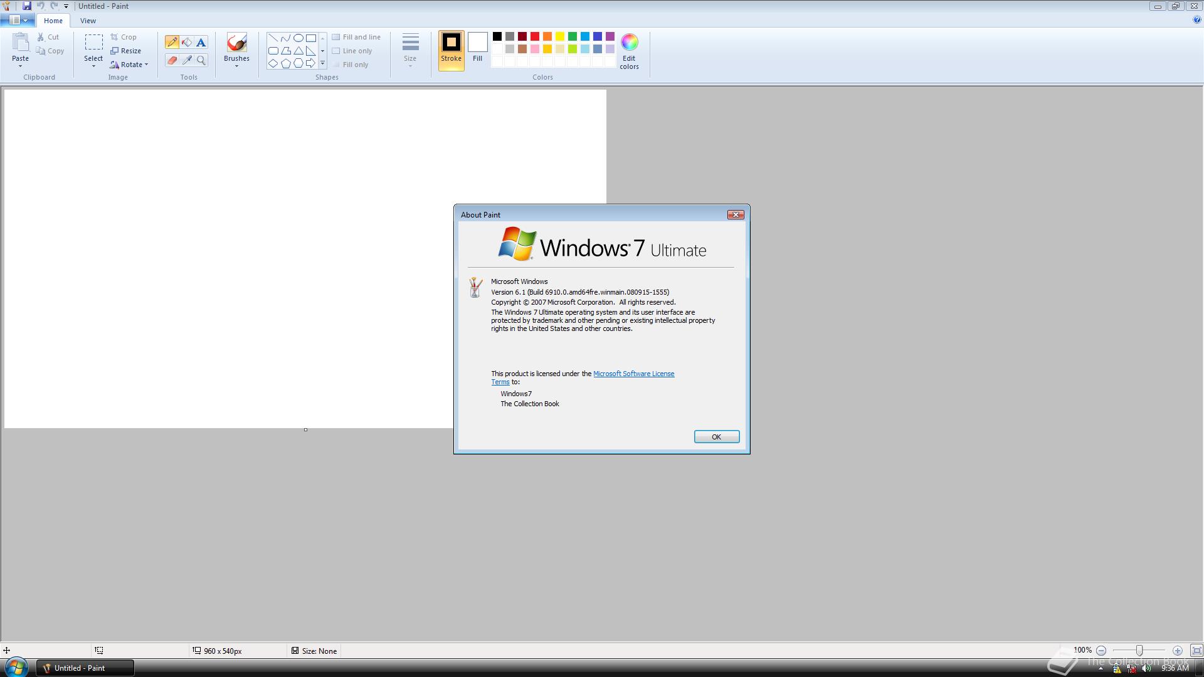The image size is (1204, 677).
Task: Click the Paste clipboard icon
Action: (20, 42)
